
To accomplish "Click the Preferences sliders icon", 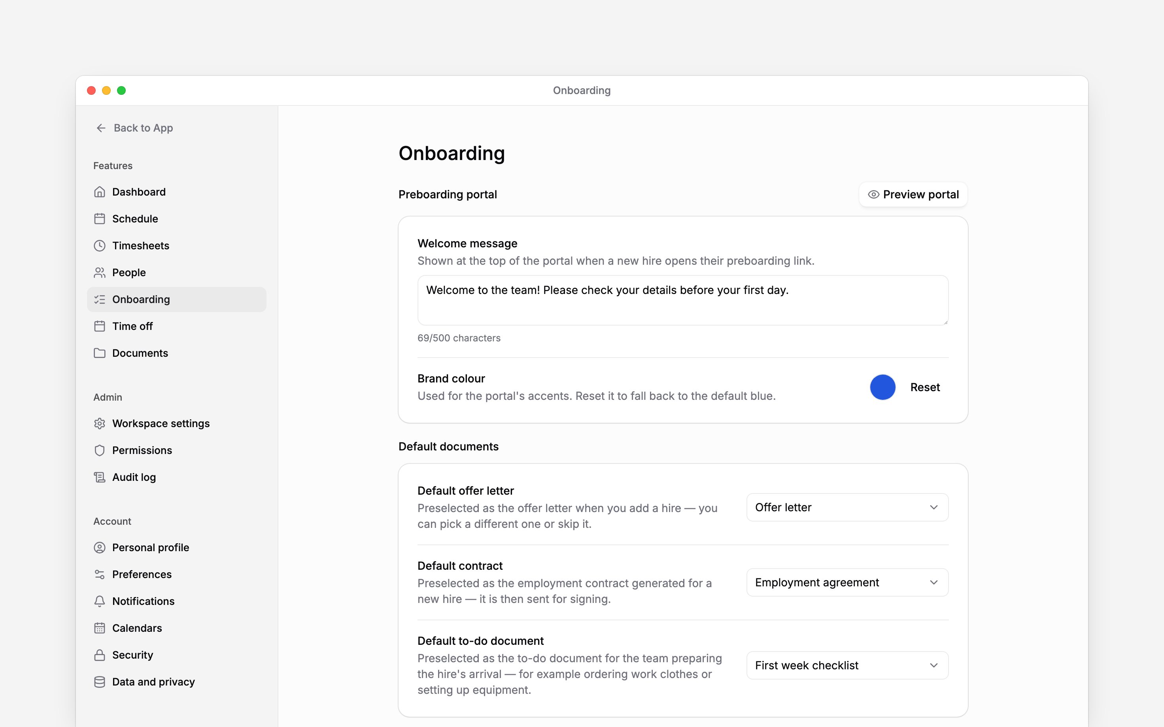I will pos(100,574).
